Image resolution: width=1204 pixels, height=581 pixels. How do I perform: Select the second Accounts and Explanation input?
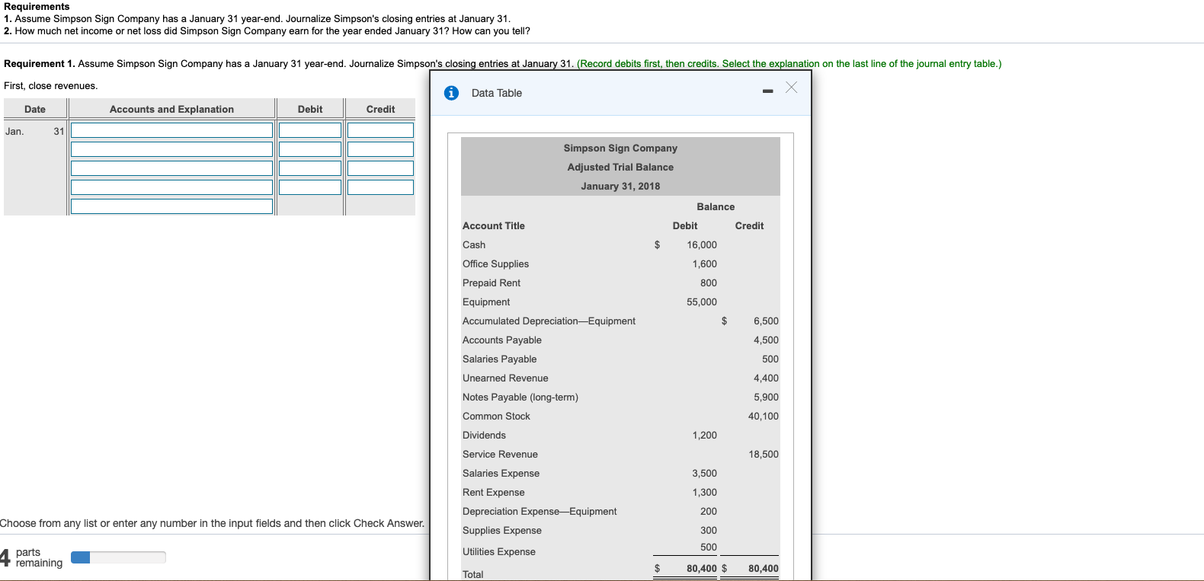[171, 149]
